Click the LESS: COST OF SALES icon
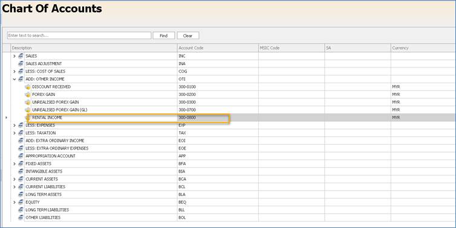Viewport: 456px width, 228px height. [21, 71]
